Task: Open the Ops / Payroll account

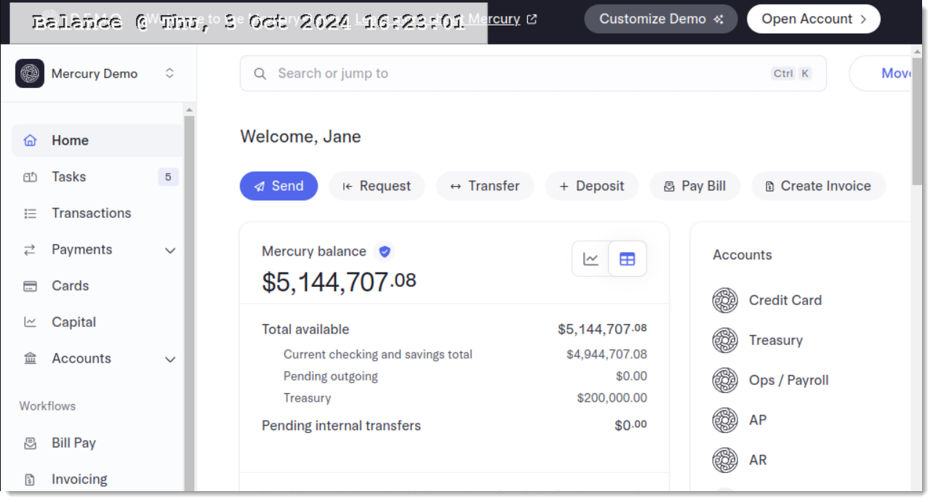Action: pos(788,380)
